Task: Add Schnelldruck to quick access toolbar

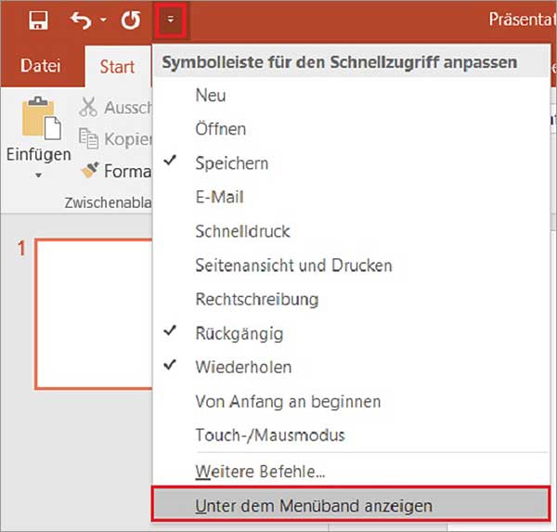Action: (x=351, y=231)
